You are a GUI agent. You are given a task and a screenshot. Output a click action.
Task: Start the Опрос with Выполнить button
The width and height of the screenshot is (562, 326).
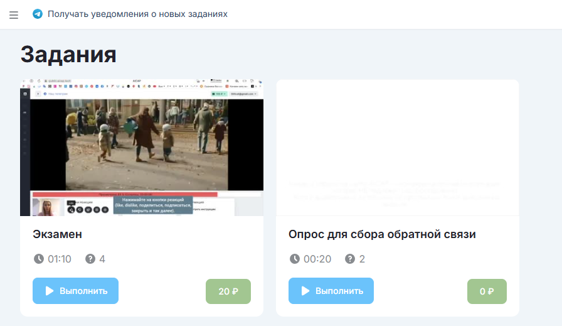point(331,291)
